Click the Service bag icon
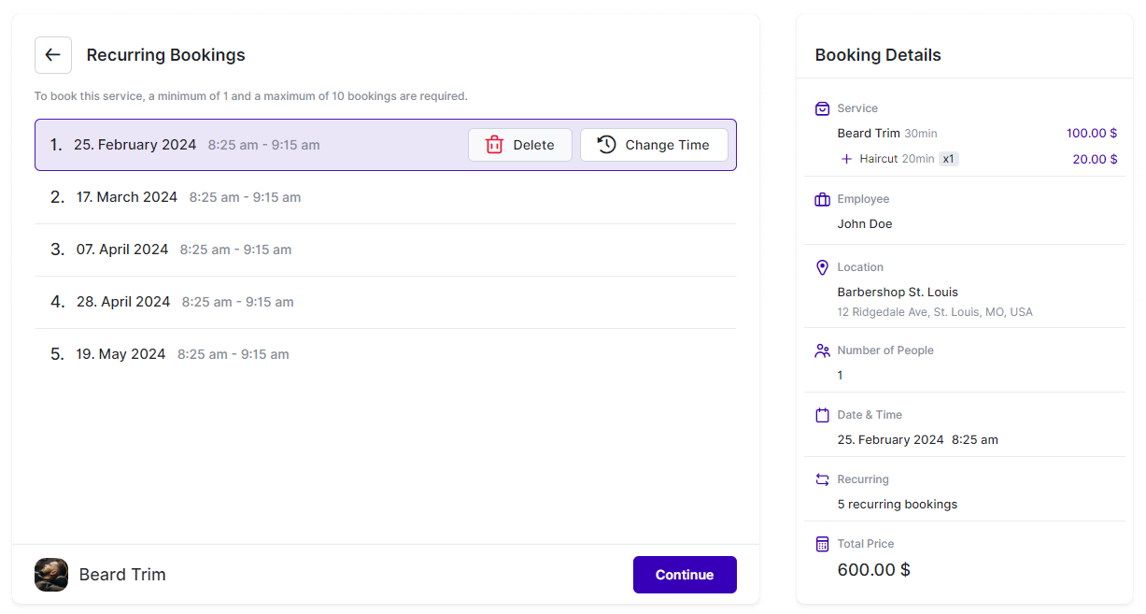 click(x=822, y=108)
